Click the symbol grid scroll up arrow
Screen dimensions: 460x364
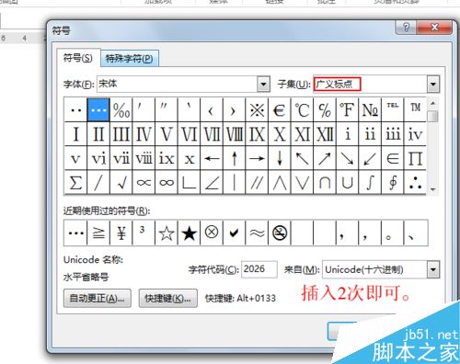pos(433,103)
